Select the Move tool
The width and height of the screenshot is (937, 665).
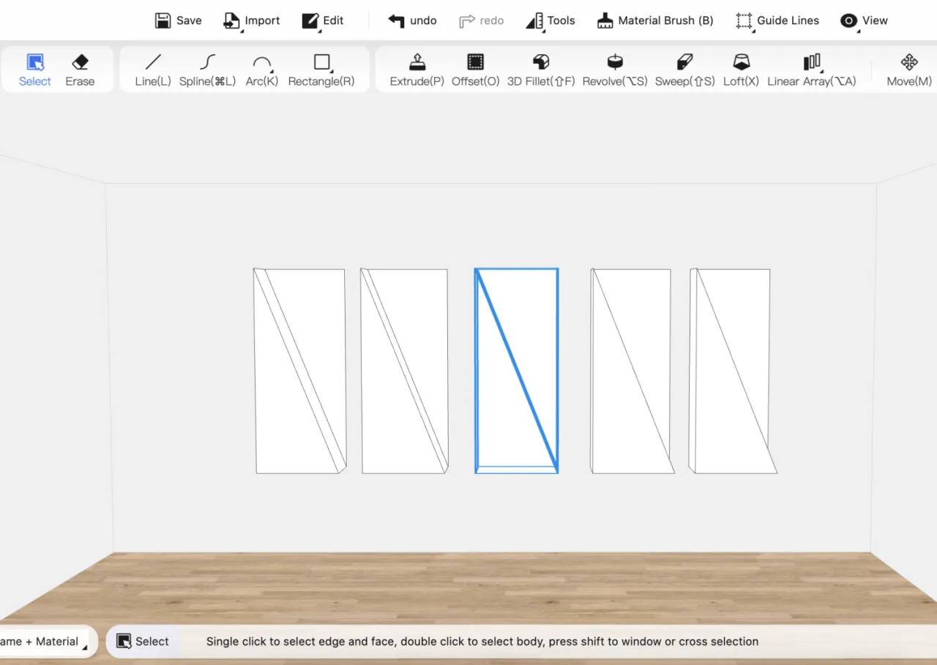pos(908,62)
